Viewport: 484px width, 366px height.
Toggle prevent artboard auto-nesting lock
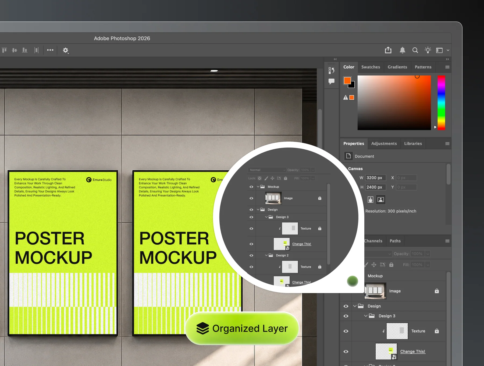[x=383, y=265]
